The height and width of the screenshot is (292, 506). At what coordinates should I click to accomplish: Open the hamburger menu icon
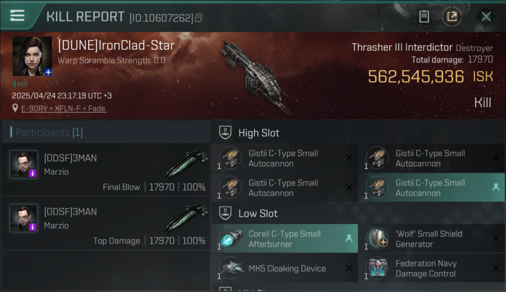coord(17,16)
